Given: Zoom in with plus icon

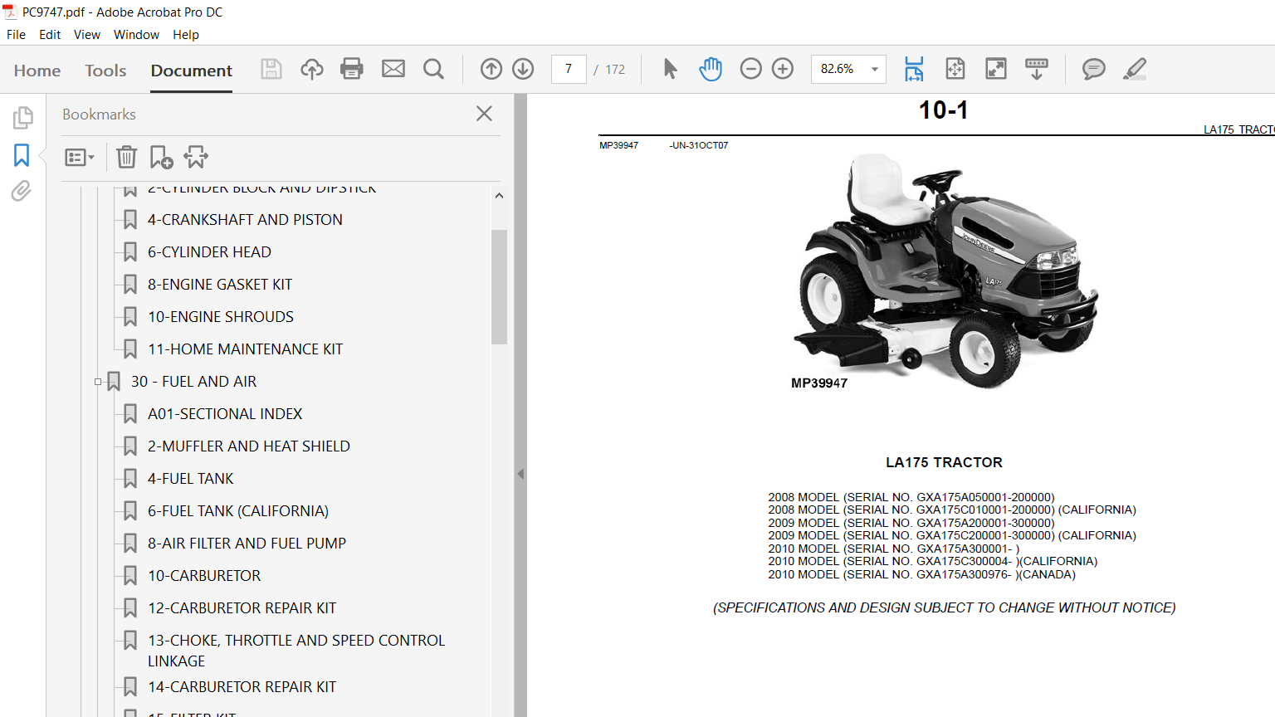Looking at the screenshot, I should click(783, 69).
